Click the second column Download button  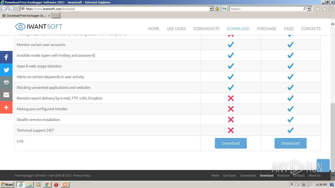point(291,143)
